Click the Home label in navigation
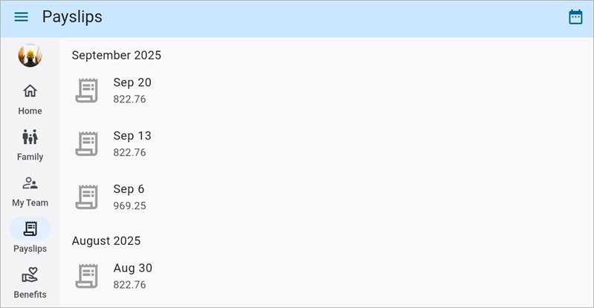The width and height of the screenshot is (594, 308). [x=30, y=111]
